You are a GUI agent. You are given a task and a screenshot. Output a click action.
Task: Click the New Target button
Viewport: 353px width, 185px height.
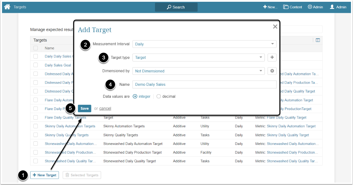45,175
